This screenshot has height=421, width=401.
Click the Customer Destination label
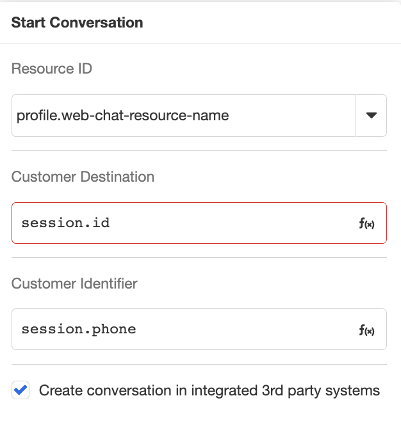[x=83, y=177]
